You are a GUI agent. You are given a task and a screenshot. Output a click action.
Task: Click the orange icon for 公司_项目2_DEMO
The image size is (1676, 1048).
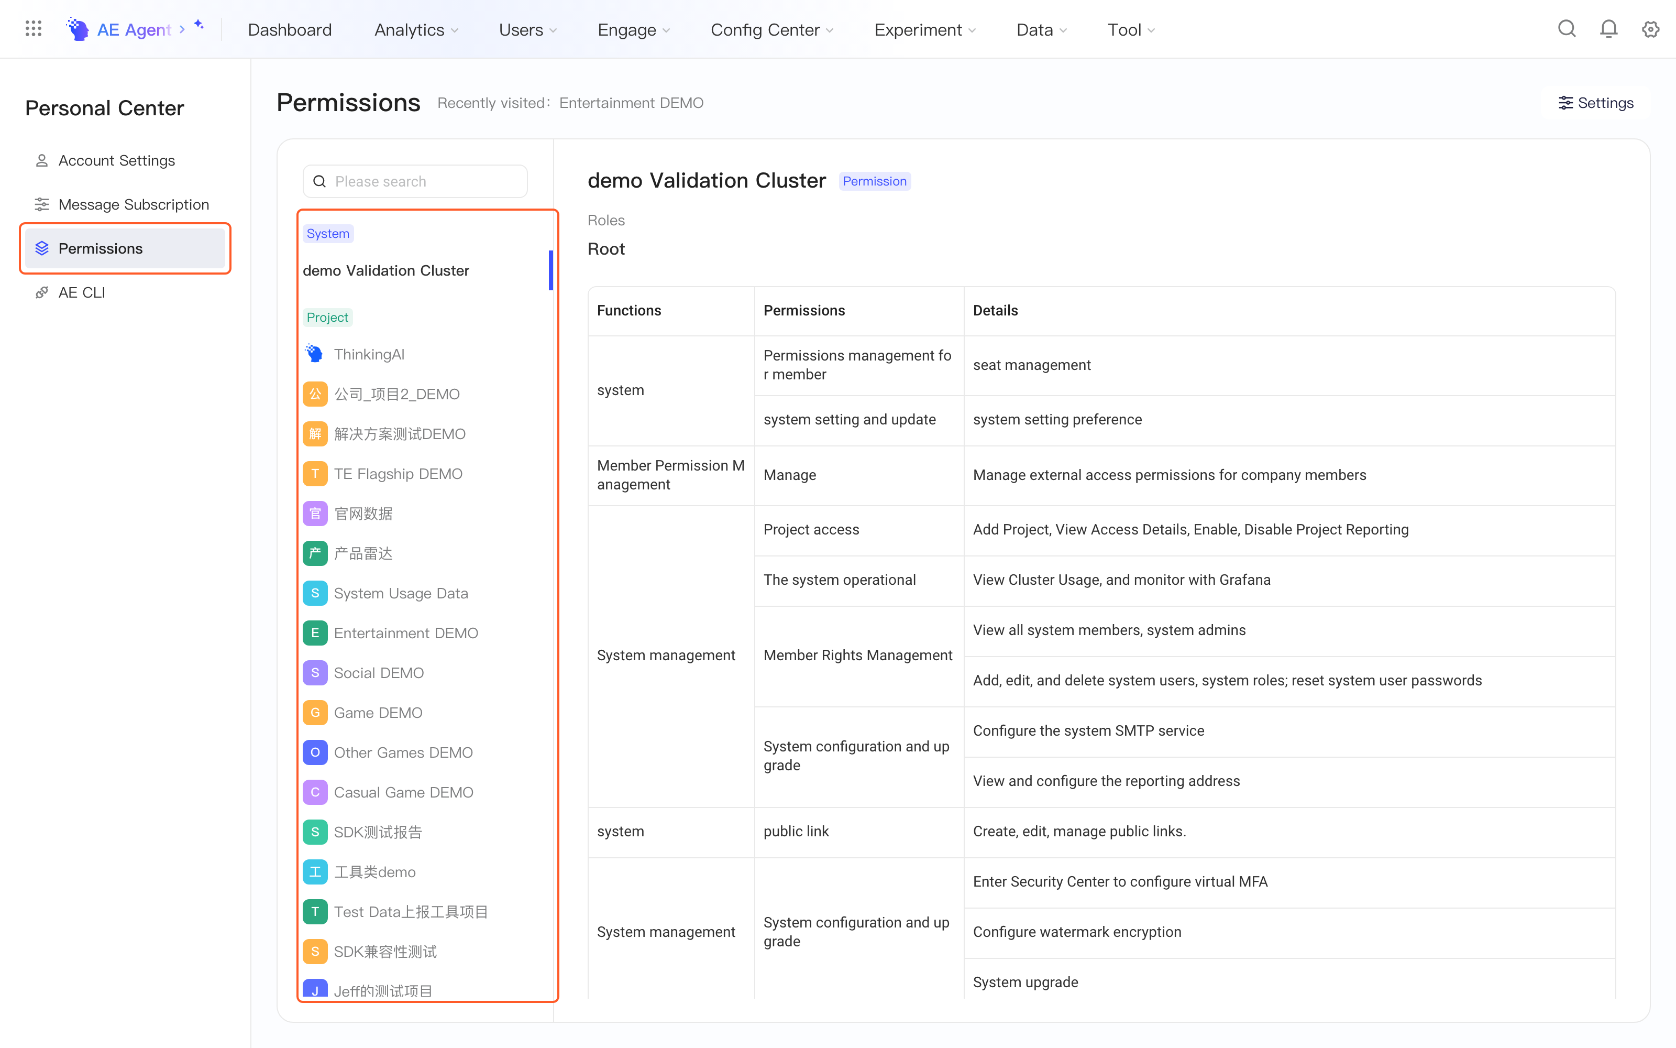tap(315, 394)
